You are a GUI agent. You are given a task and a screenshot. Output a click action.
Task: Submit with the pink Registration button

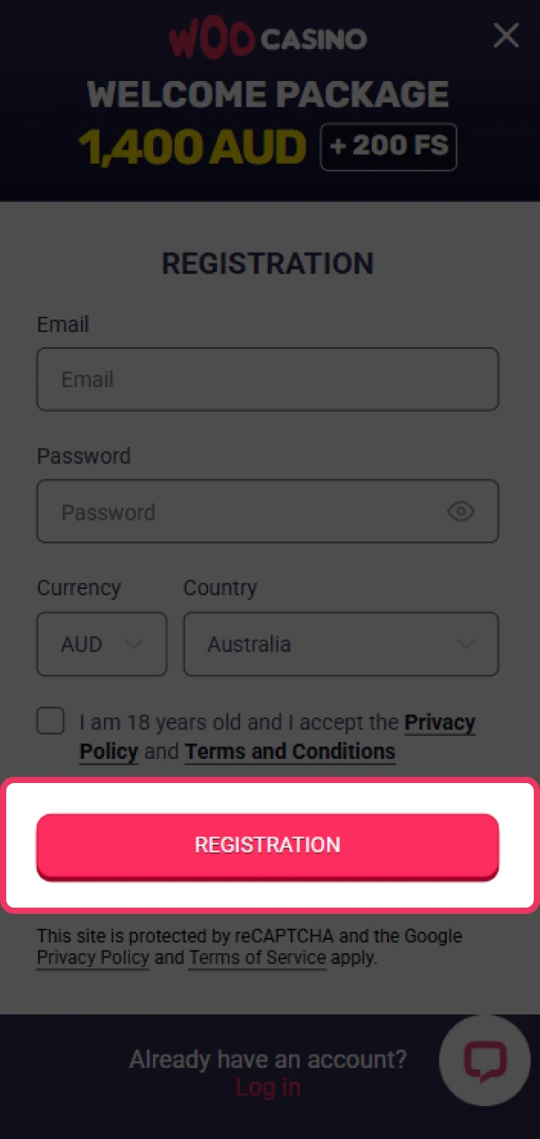(268, 845)
